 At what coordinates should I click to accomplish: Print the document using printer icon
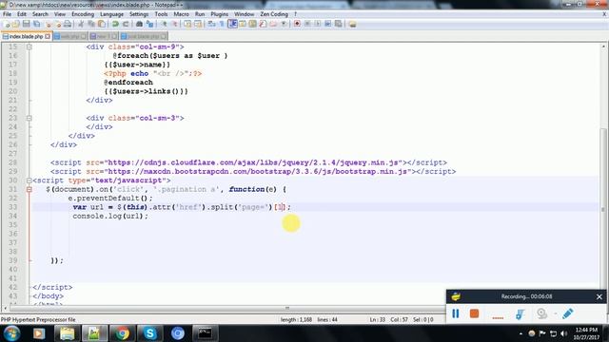[68, 24]
